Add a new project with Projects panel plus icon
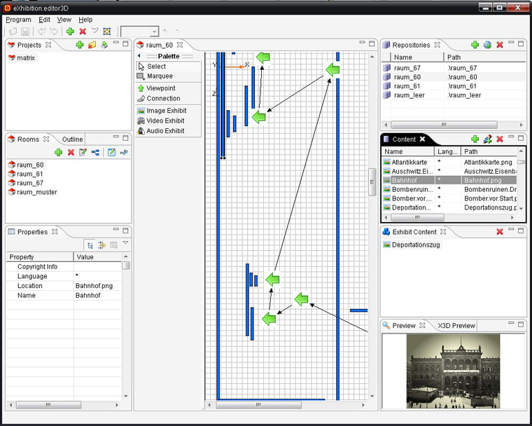This screenshot has height=426, width=532. point(80,45)
